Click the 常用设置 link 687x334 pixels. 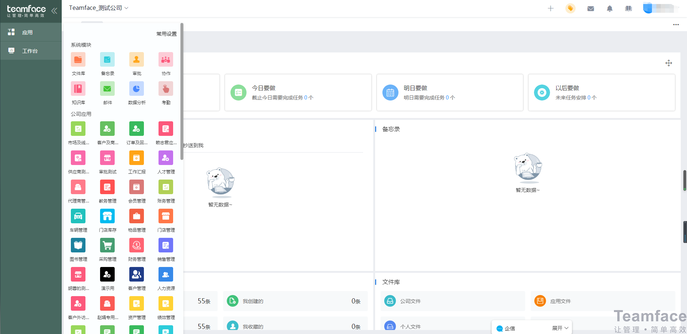tap(167, 34)
